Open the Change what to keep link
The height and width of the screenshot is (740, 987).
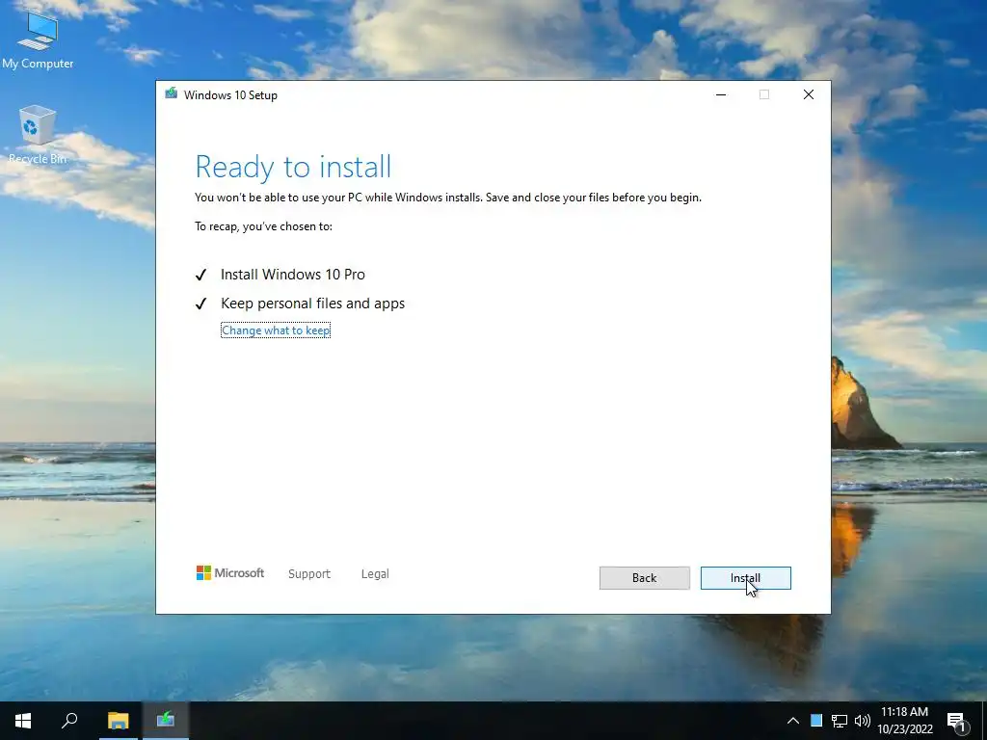click(x=276, y=330)
